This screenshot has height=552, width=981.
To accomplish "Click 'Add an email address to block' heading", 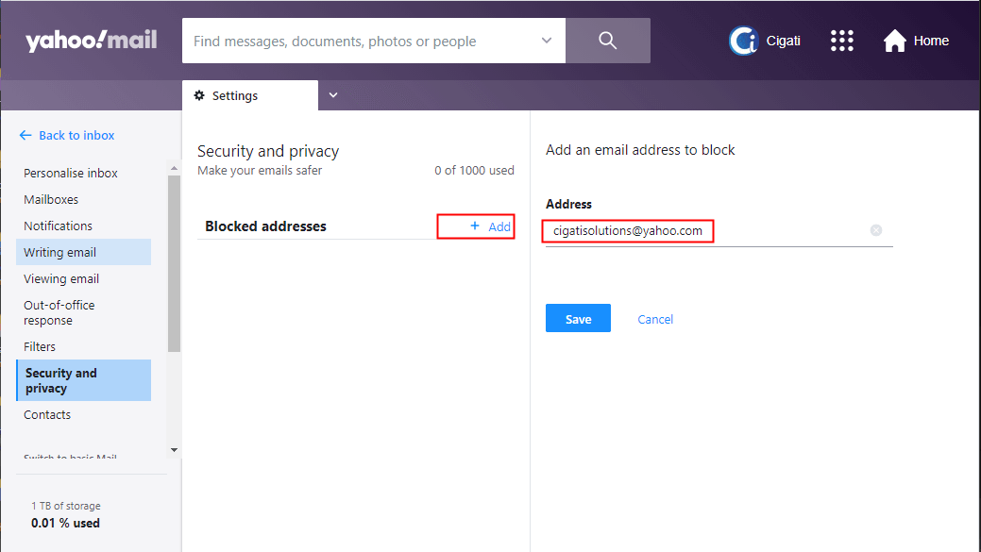I will coord(640,150).
